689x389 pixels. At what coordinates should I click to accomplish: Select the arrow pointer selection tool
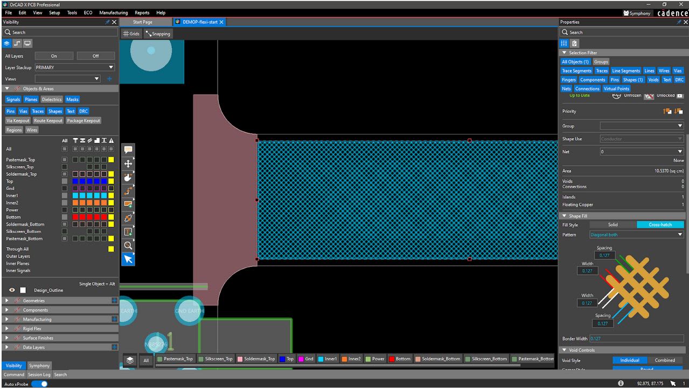point(128,259)
